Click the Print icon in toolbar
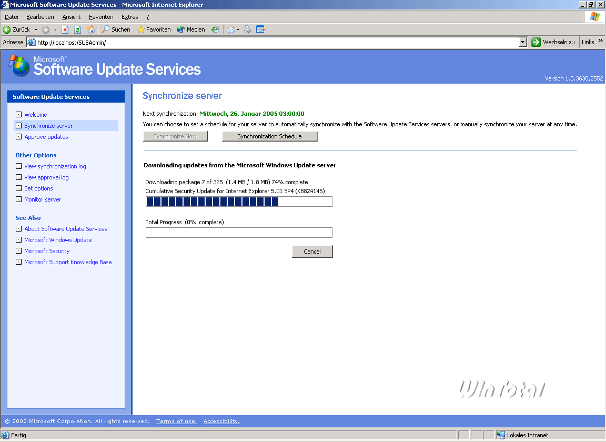 (248, 29)
